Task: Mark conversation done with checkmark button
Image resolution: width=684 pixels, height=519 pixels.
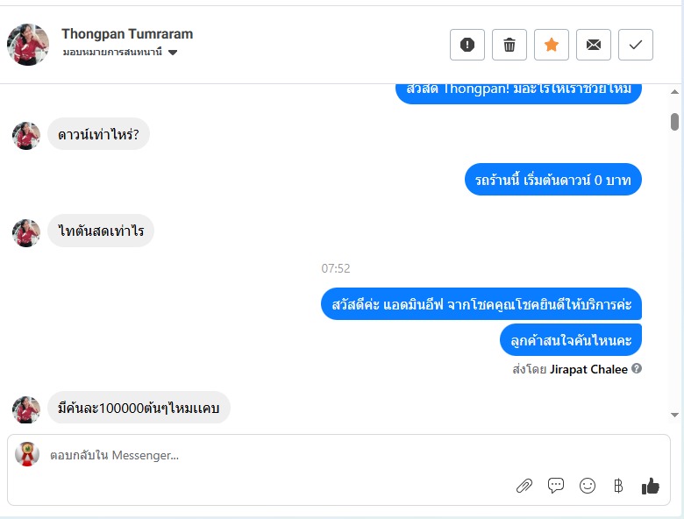Action: [x=636, y=45]
